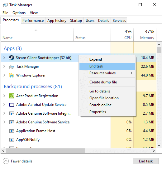The width and height of the screenshot is (162, 169).
Task: Switch to the App history tab
Action: [57, 21]
